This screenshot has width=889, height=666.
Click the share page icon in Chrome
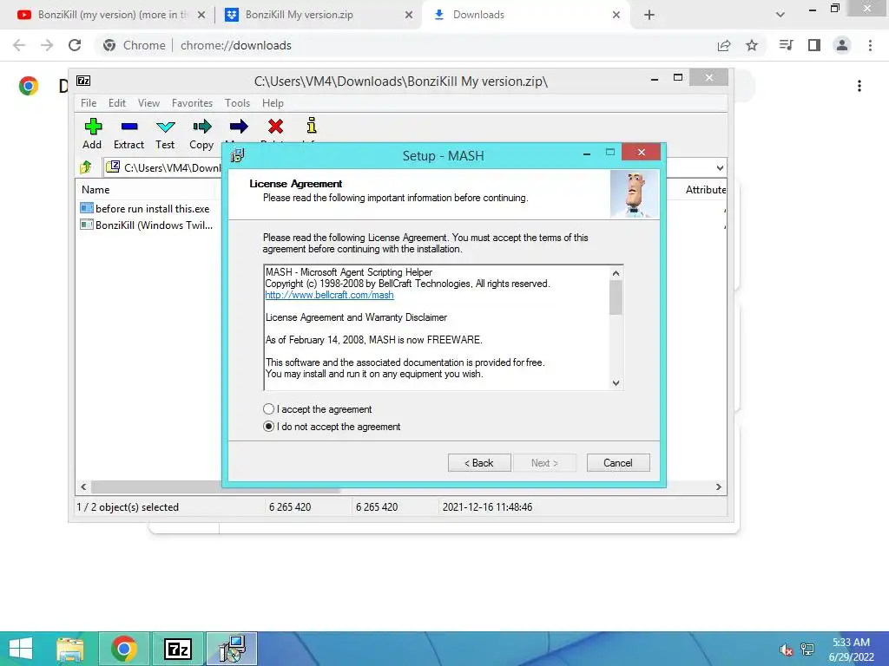724,46
